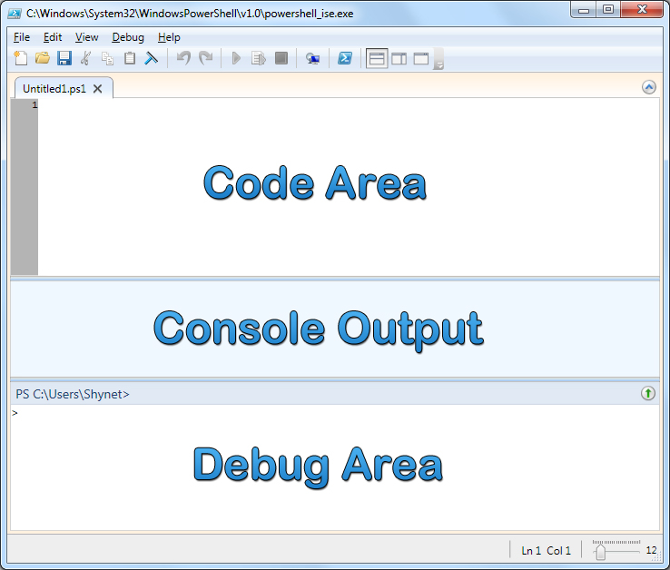Click the Stop Execution square icon

coord(281,59)
